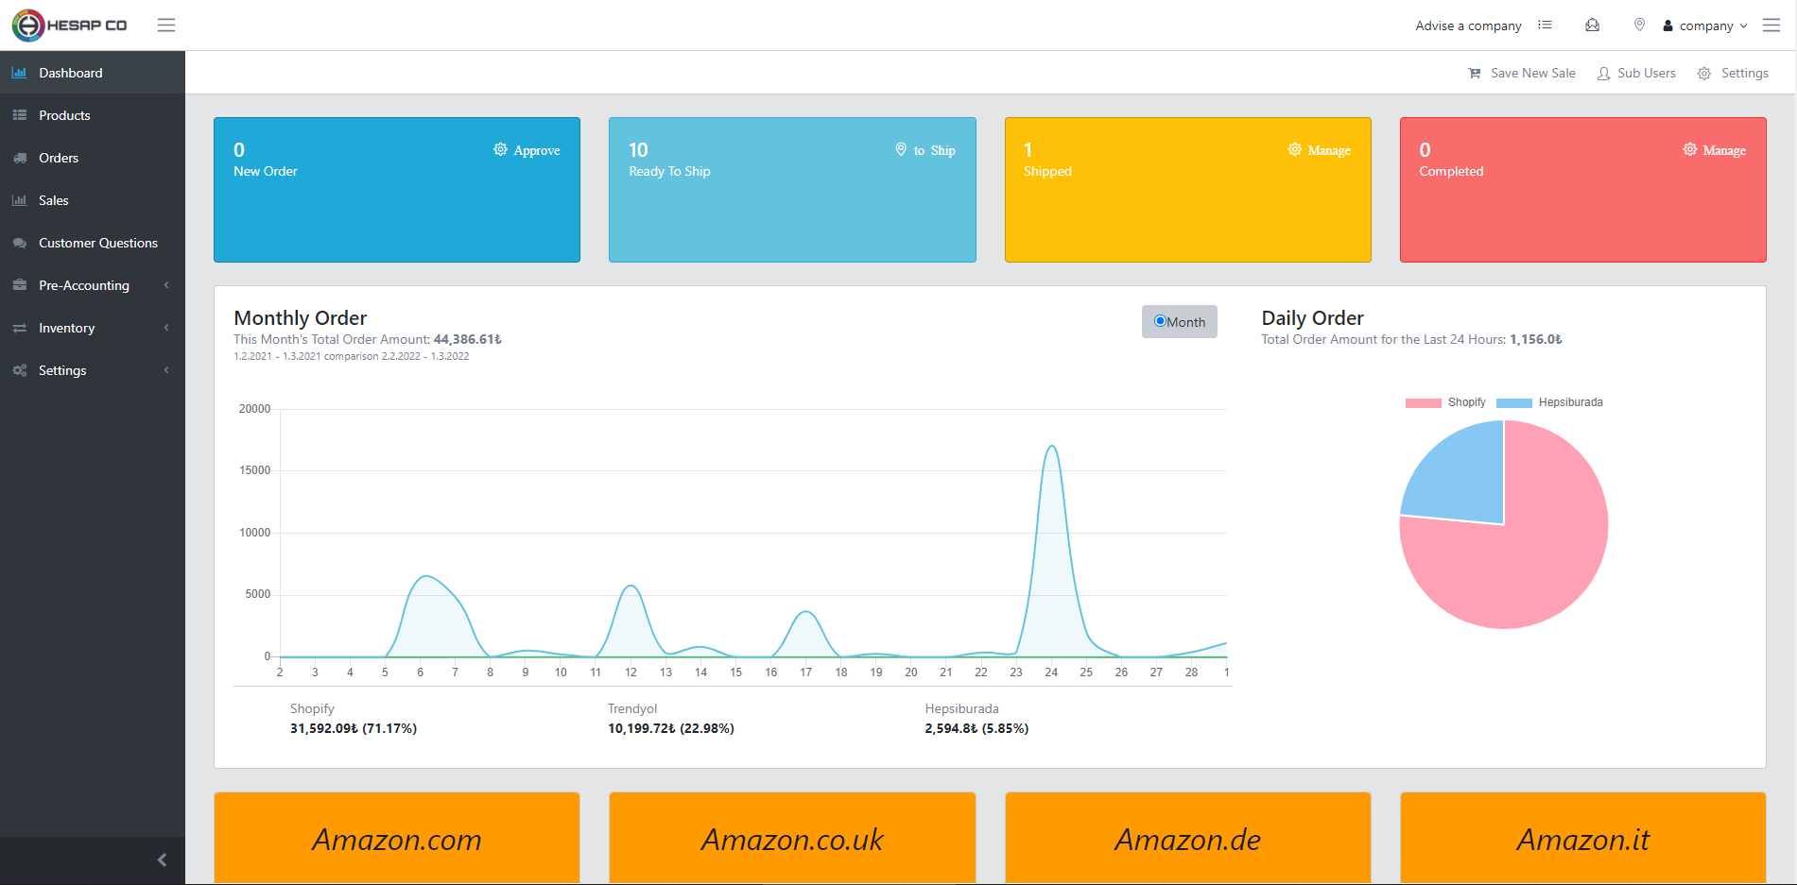
Task: Go to Products in the sidebar
Action: click(x=93, y=115)
